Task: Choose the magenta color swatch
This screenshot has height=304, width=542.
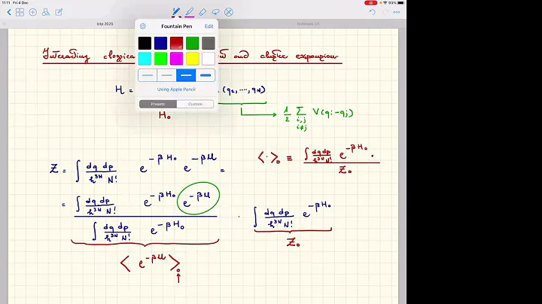Action: click(177, 59)
